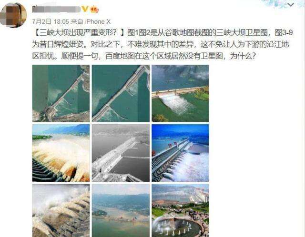Open the 7月2日 18:05 timestamp link

(51, 21)
